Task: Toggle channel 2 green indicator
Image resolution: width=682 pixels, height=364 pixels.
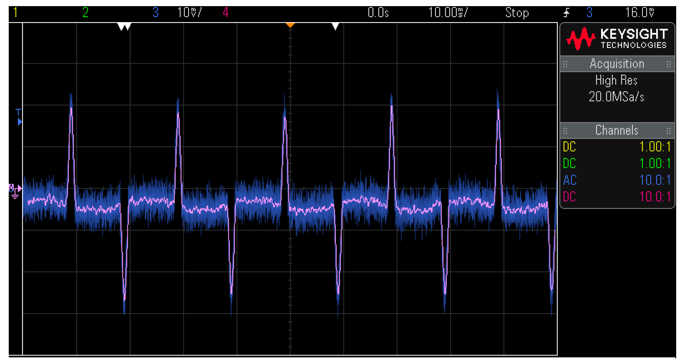Action: [x=85, y=13]
